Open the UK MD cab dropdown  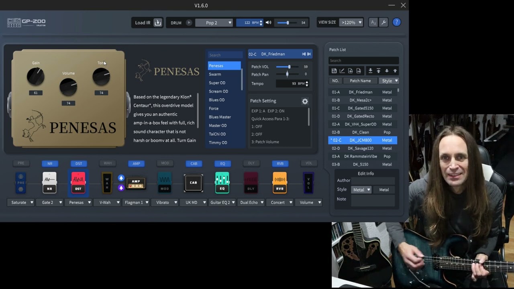(x=194, y=202)
